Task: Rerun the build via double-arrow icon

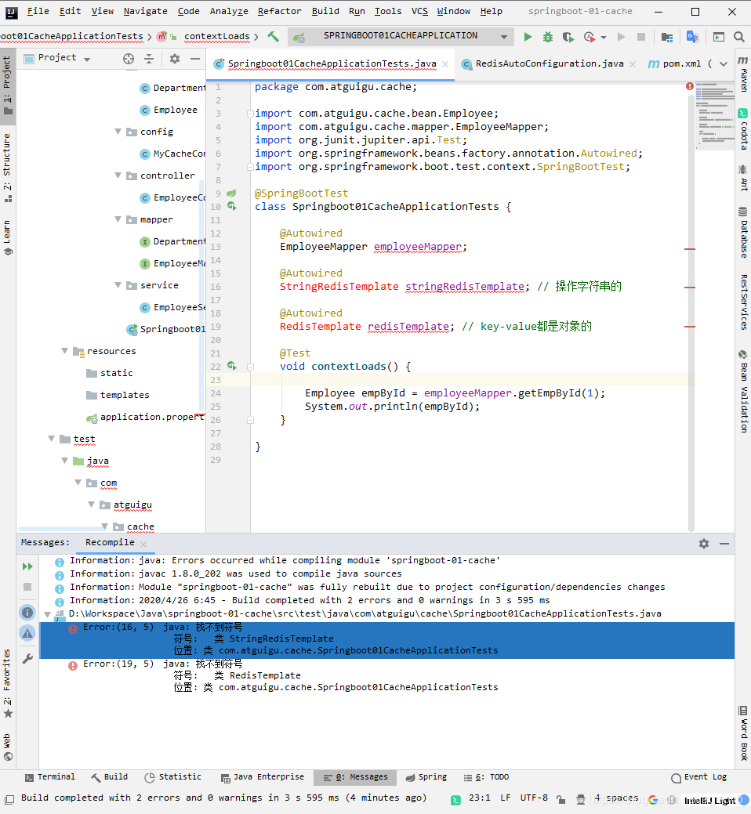Action: [27, 565]
